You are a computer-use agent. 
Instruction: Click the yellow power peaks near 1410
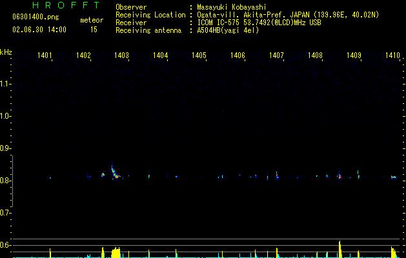click(394, 252)
